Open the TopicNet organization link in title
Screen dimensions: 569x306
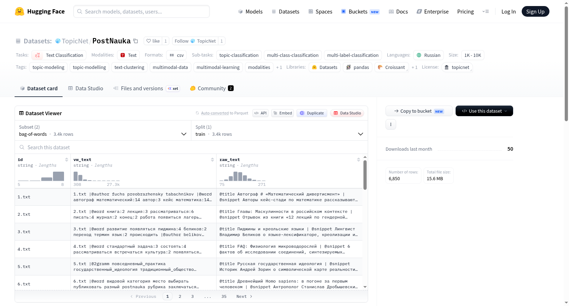(75, 41)
